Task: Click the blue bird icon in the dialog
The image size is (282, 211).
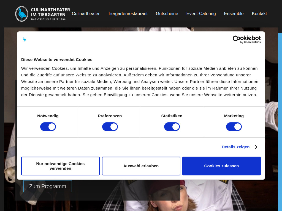Action: coord(25,39)
